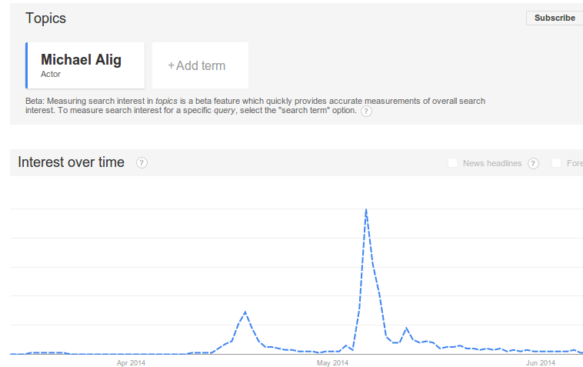The width and height of the screenshot is (583, 367).
Task: Click the smaller April peak on graph
Action: (245, 312)
